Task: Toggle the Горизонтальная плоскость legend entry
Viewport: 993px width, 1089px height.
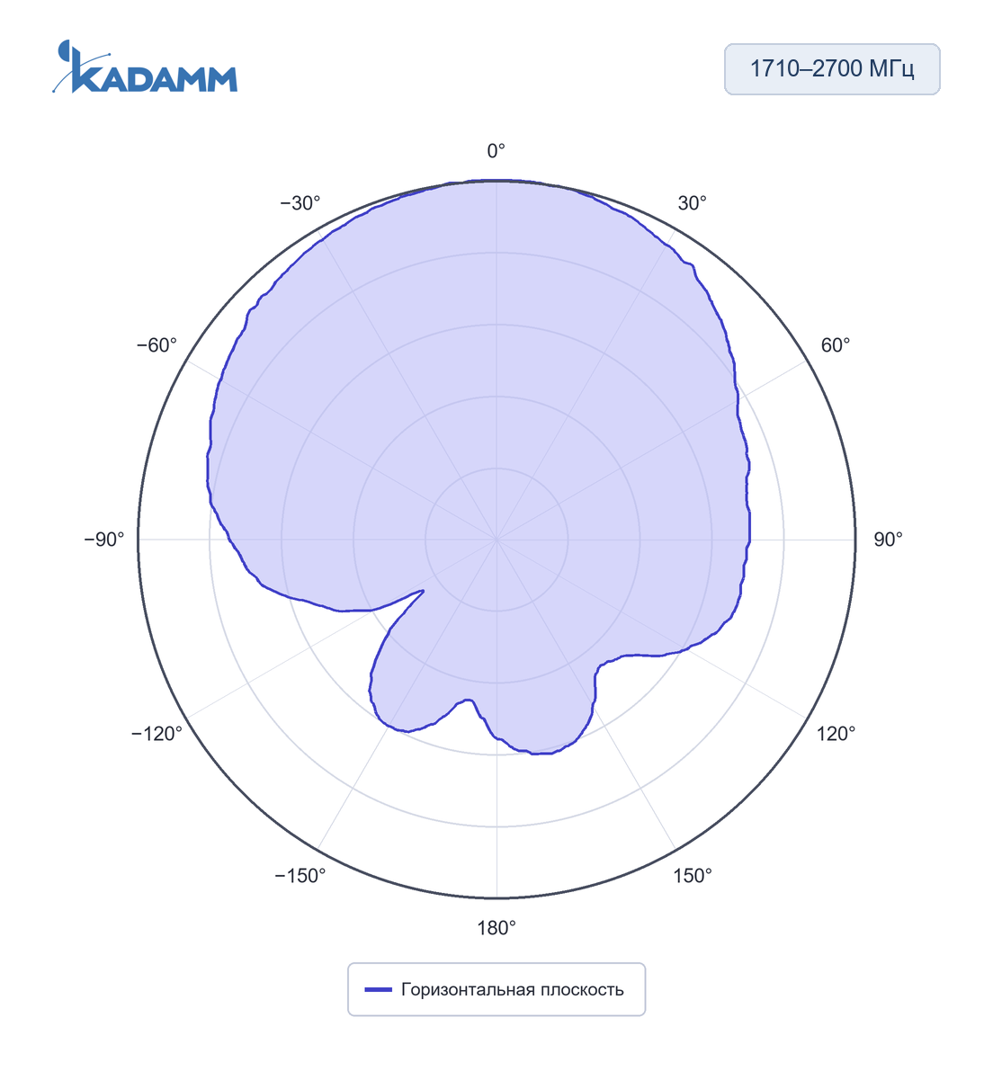Action: coord(496,989)
